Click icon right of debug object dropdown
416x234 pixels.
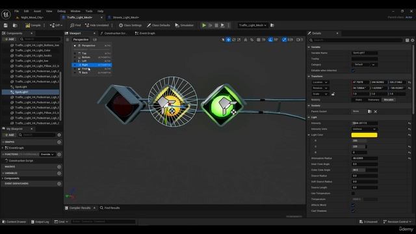(x=272, y=25)
